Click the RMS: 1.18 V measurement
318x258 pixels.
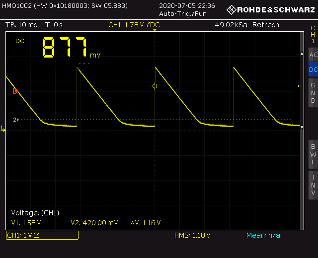pos(192,235)
